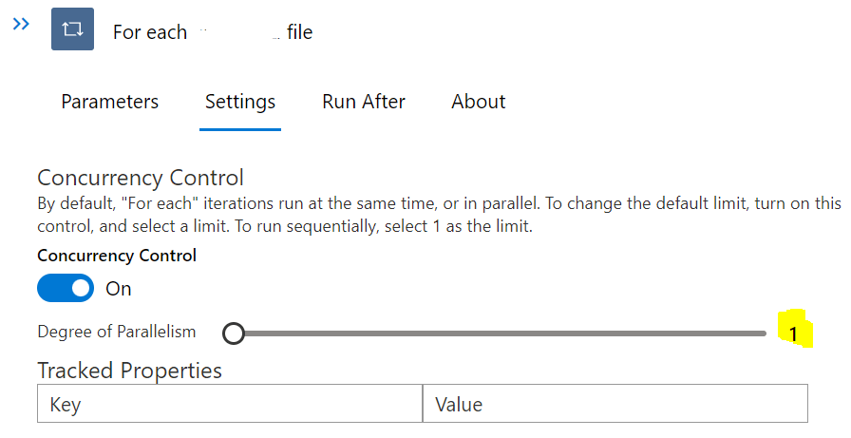The width and height of the screenshot is (851, 438).
Task: Click the parallelism value field showing 1
Action: (793, 333)
